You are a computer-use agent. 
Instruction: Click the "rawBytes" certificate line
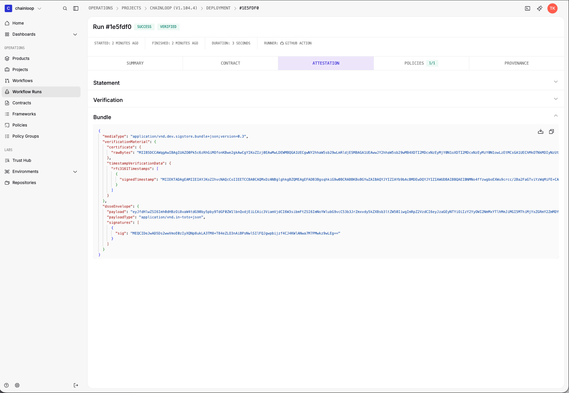[x=335, y=153]
